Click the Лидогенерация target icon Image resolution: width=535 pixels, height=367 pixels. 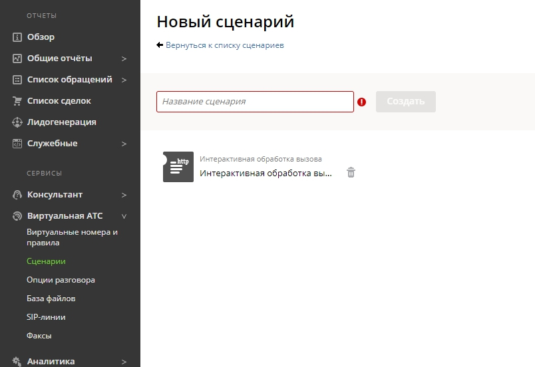17,122
